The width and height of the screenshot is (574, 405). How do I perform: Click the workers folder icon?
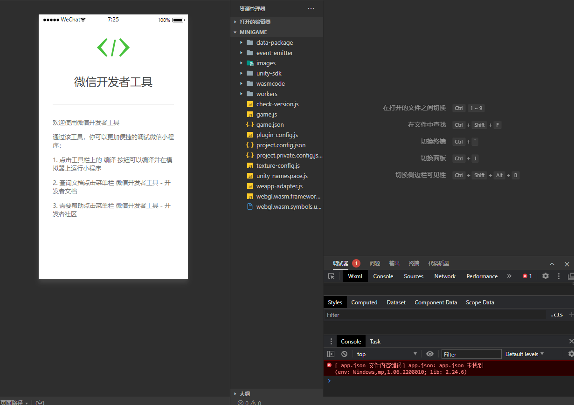250,94
